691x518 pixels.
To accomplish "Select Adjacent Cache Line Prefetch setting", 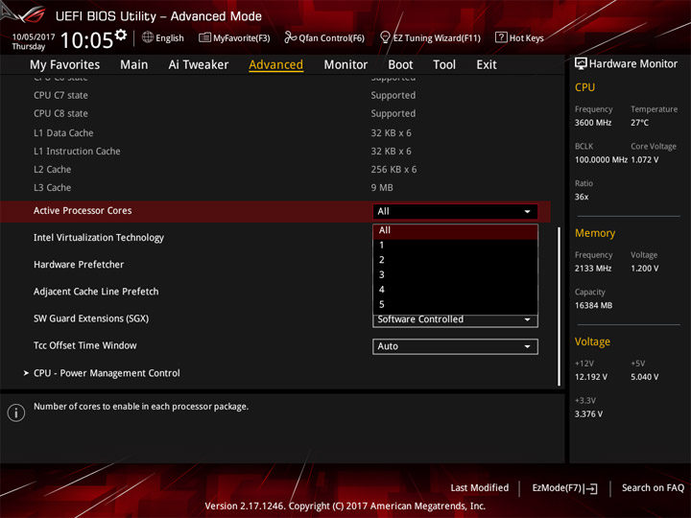I will click(96, 292).
